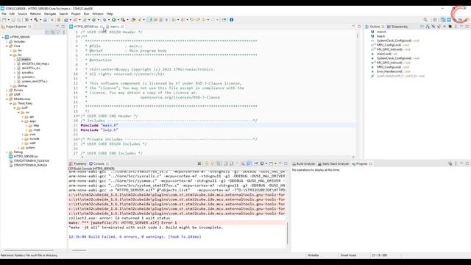
Task: Select main.h in the Outline
Action: point(381,32)
